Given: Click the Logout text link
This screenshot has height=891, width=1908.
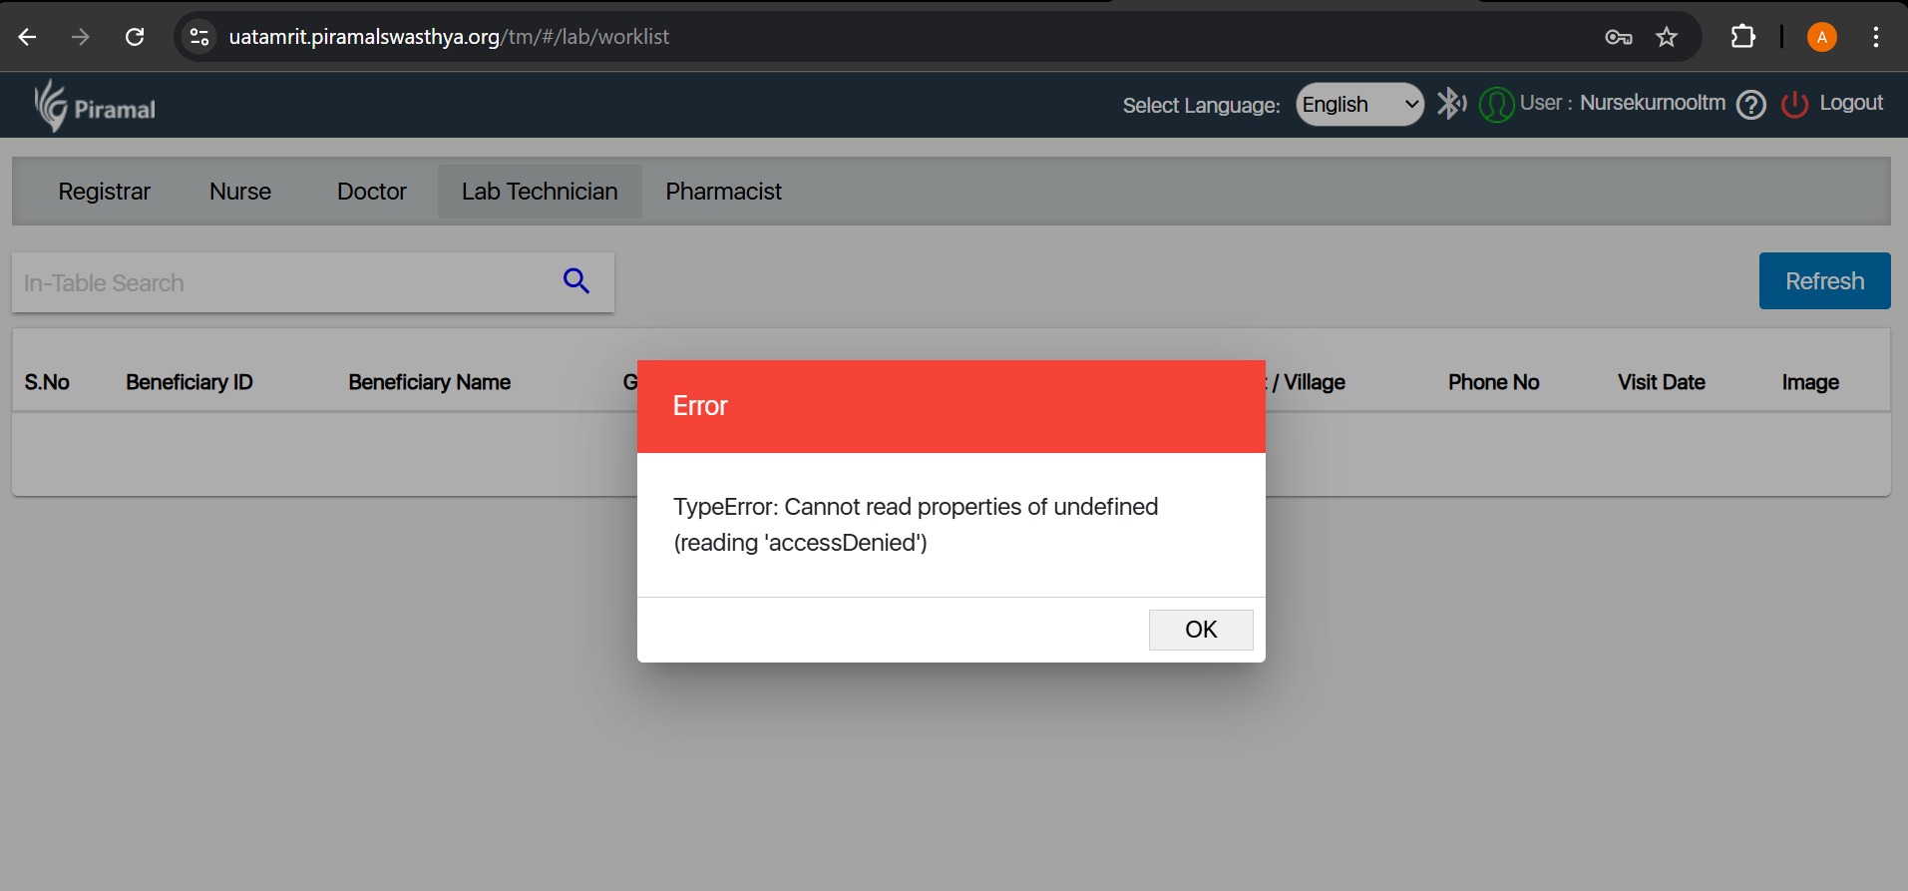Looking at the screenshot, I should pyautogui.click(x=1851, y=103).
